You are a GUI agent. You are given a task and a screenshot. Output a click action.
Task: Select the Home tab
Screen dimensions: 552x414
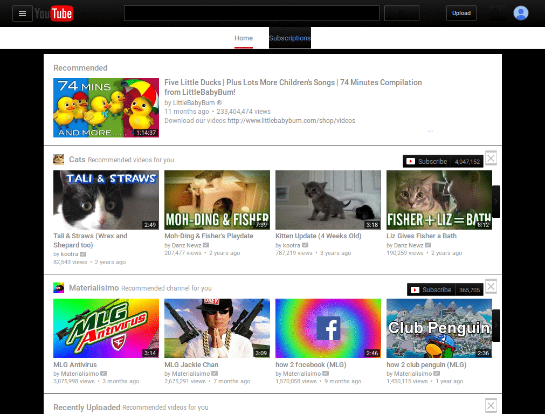(244, 38)
